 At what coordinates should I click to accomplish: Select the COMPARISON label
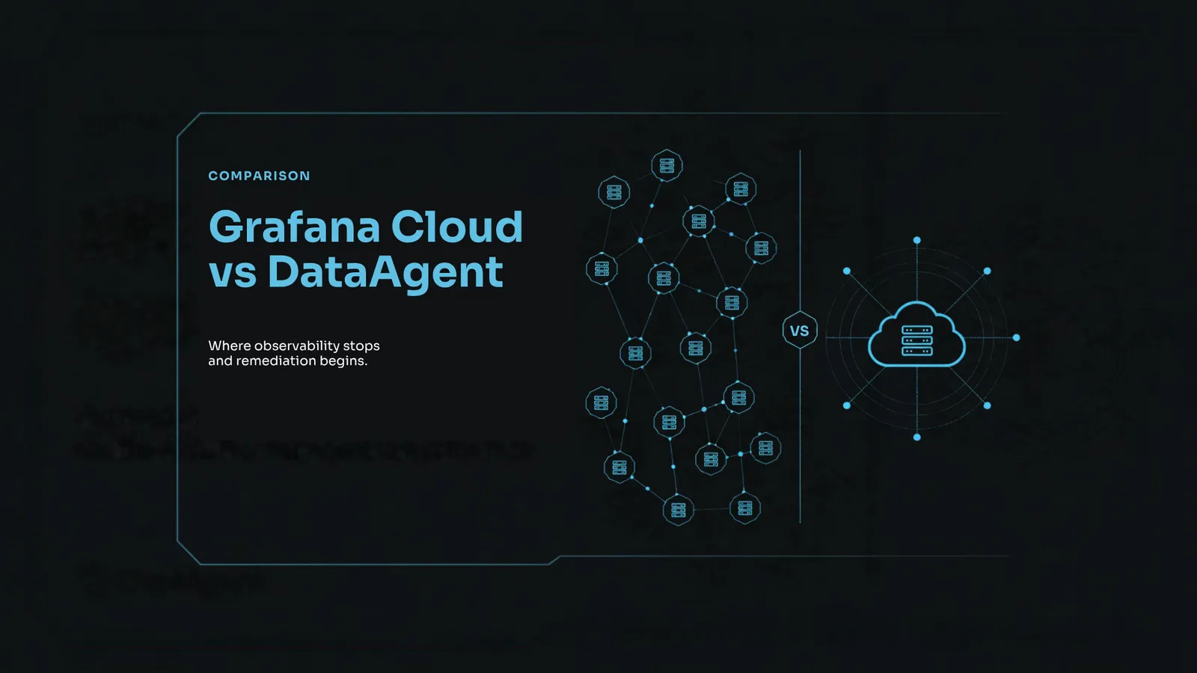pyautogui.click(x=259, y=176)
